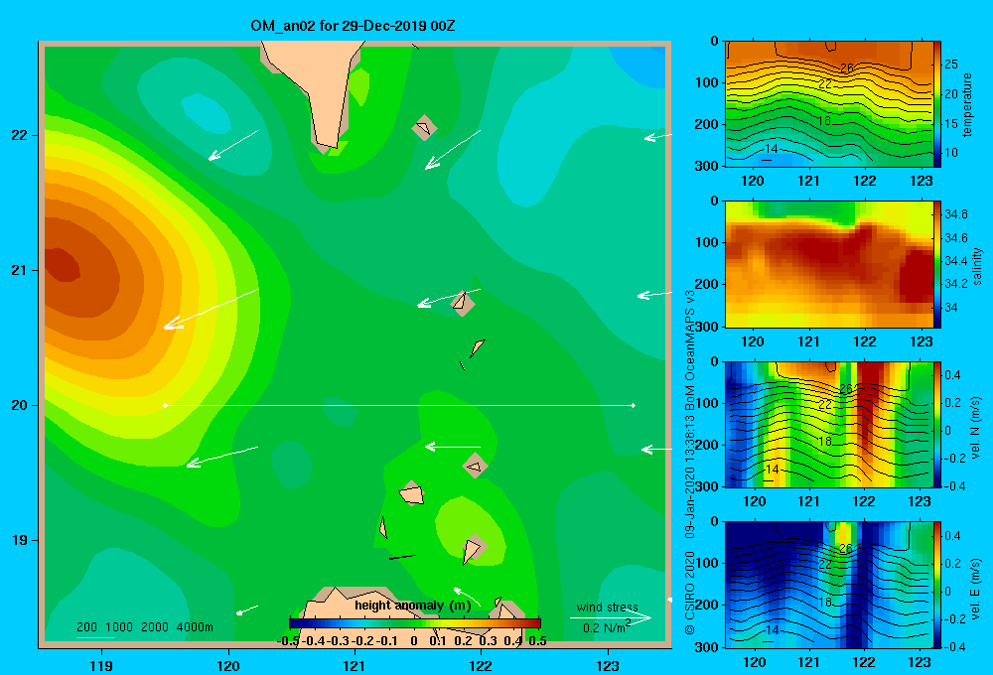Click the vel. E color scale bar

(x=937, y=585)
